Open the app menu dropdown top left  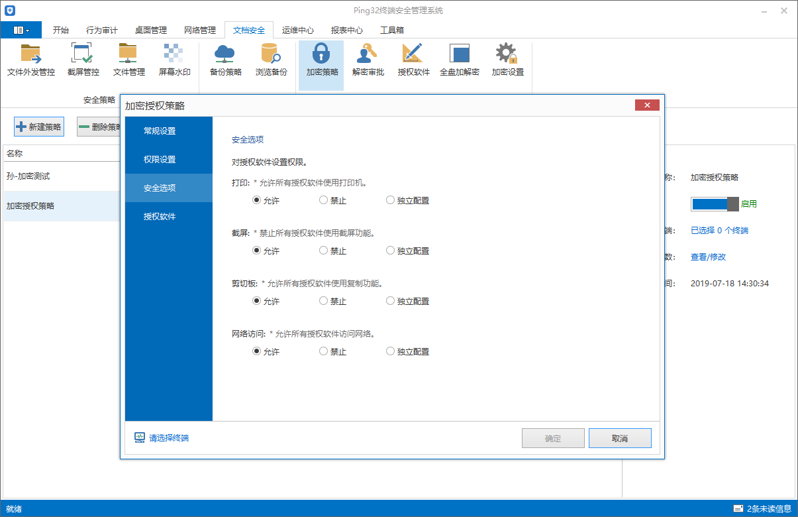[21, 29]
